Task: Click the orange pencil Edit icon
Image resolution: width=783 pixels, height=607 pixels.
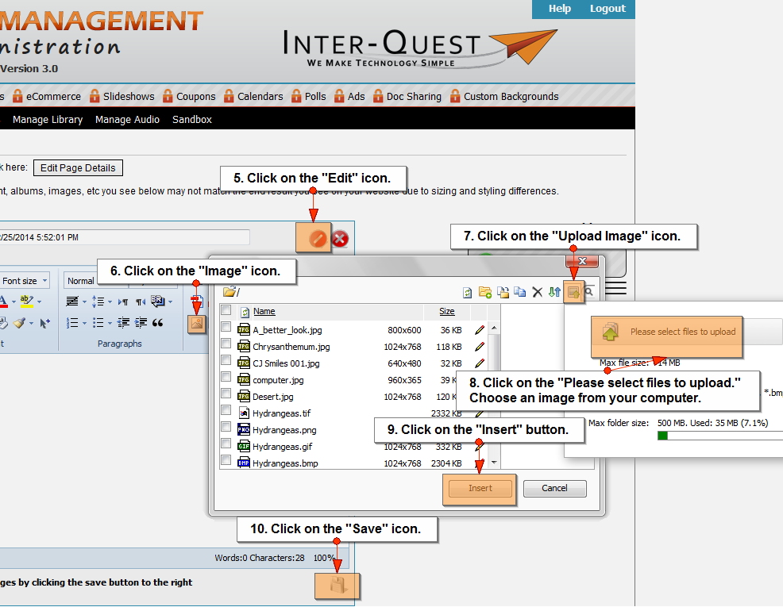Action: 318,238
